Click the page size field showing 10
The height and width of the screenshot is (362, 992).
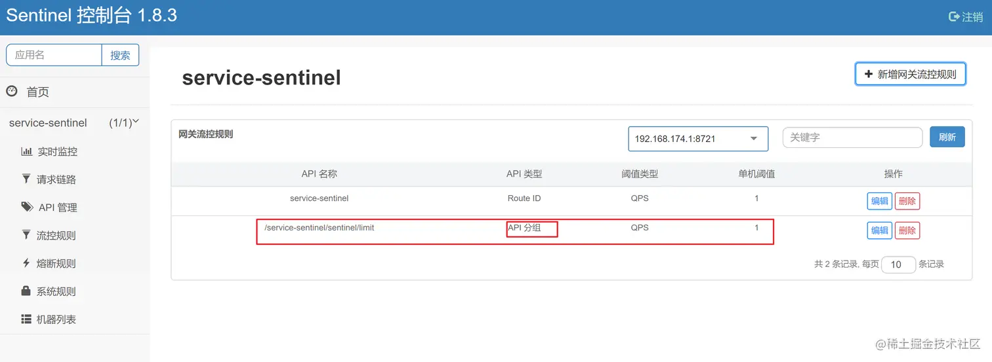(x=898, y=264)
